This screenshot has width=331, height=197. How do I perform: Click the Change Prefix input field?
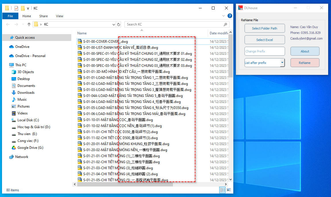pos(265,51)
